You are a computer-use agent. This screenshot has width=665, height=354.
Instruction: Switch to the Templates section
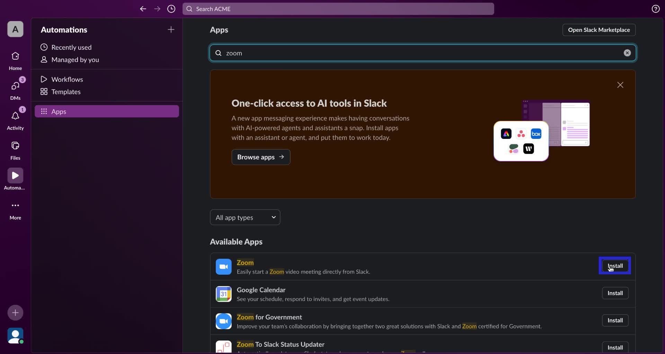tap(65, 92)
